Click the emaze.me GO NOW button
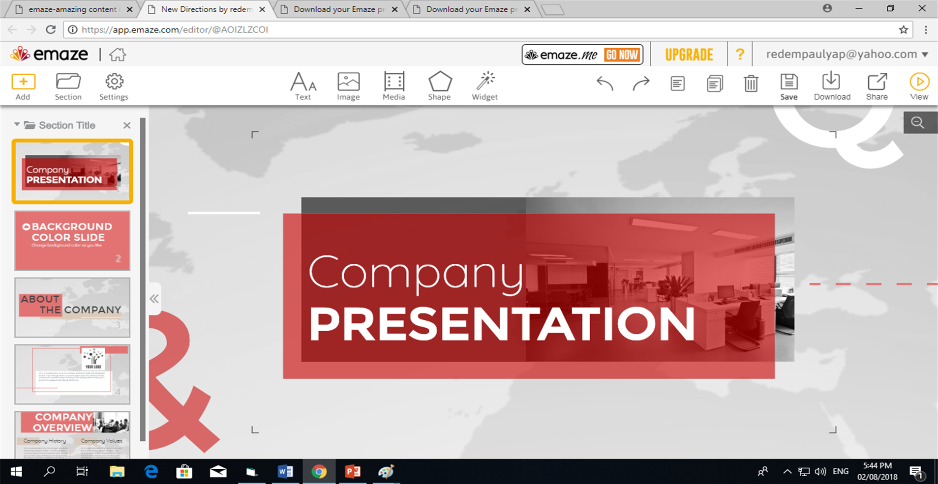 point(582,55)
